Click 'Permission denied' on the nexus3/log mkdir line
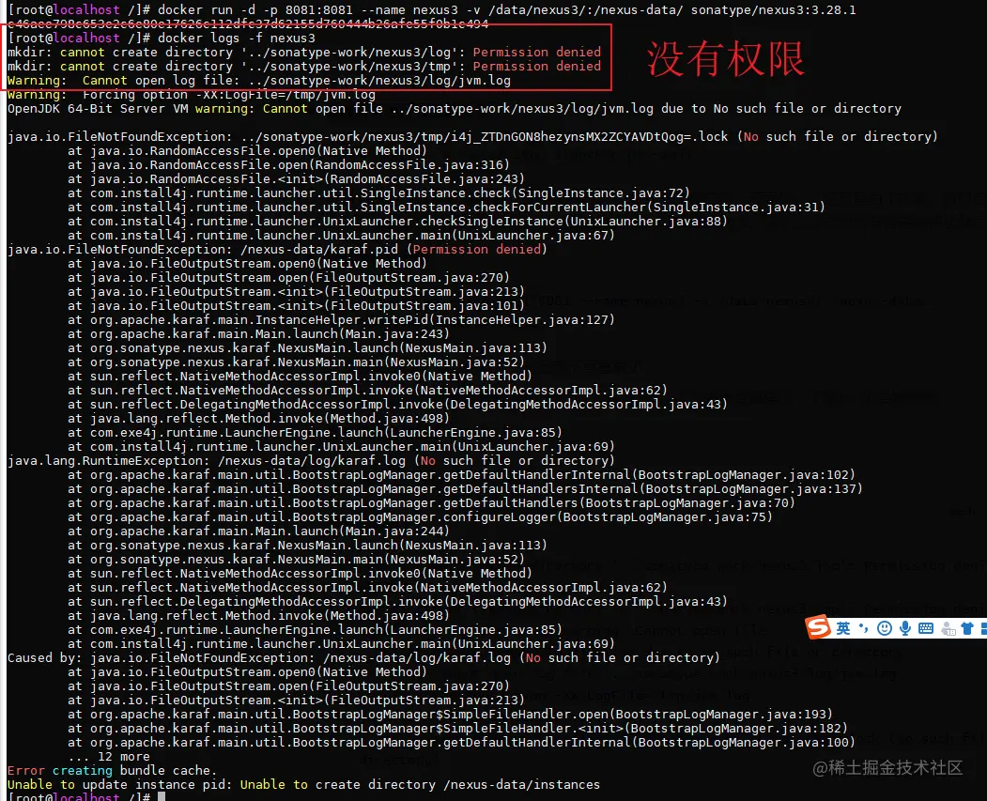 pos(537,52)
